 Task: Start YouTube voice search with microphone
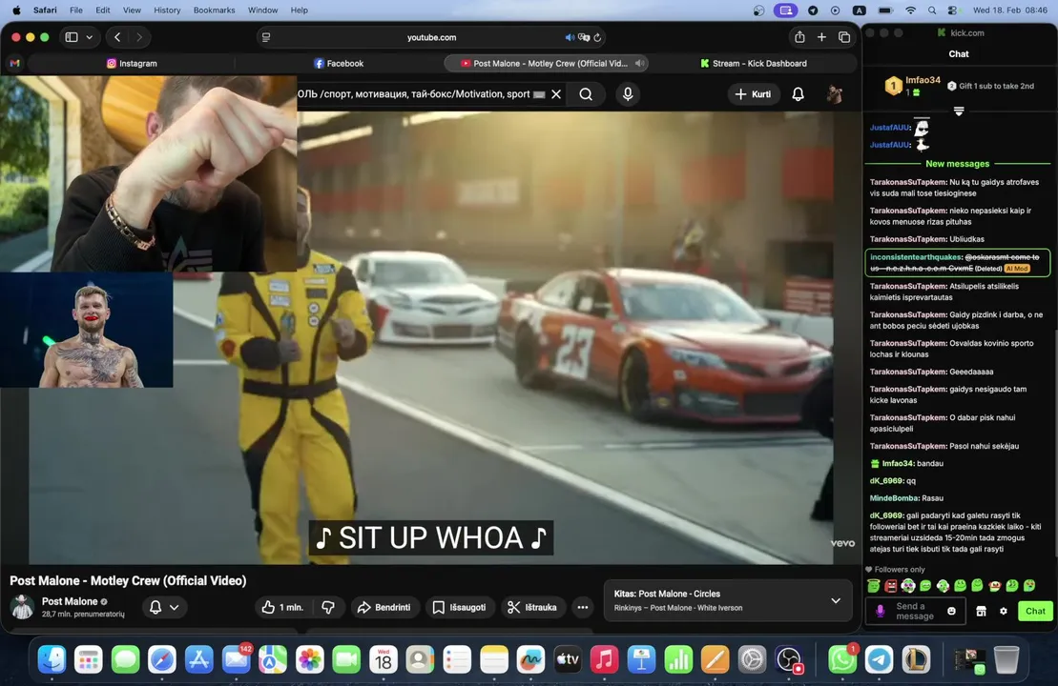(628, 94)
